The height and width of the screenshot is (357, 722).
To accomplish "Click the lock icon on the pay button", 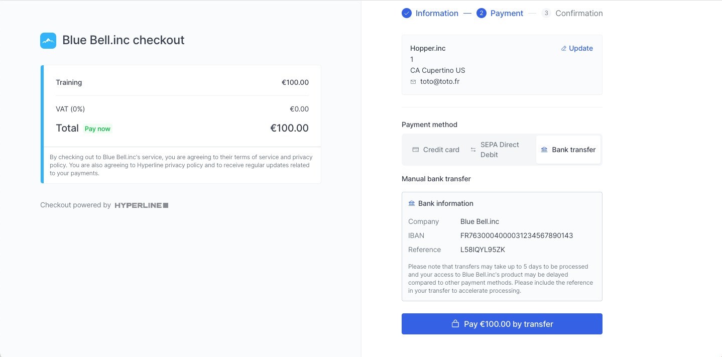I will click(455, 324).
